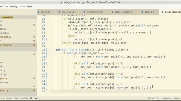This screenshot has width=181, height=101.
Task: Click 'elif self.policy[curr_pos] == 3:' line
Action: (x=99, y=63)
